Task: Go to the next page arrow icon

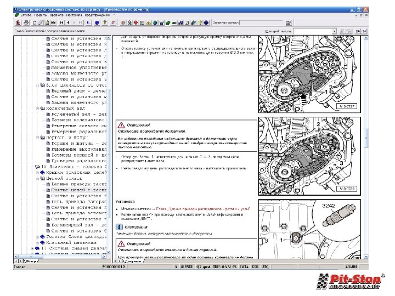Action: 74,22
